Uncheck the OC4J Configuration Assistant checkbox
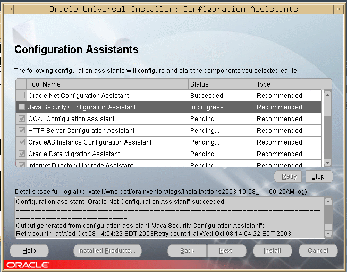The image size is (347, 272). click(22, 119)
